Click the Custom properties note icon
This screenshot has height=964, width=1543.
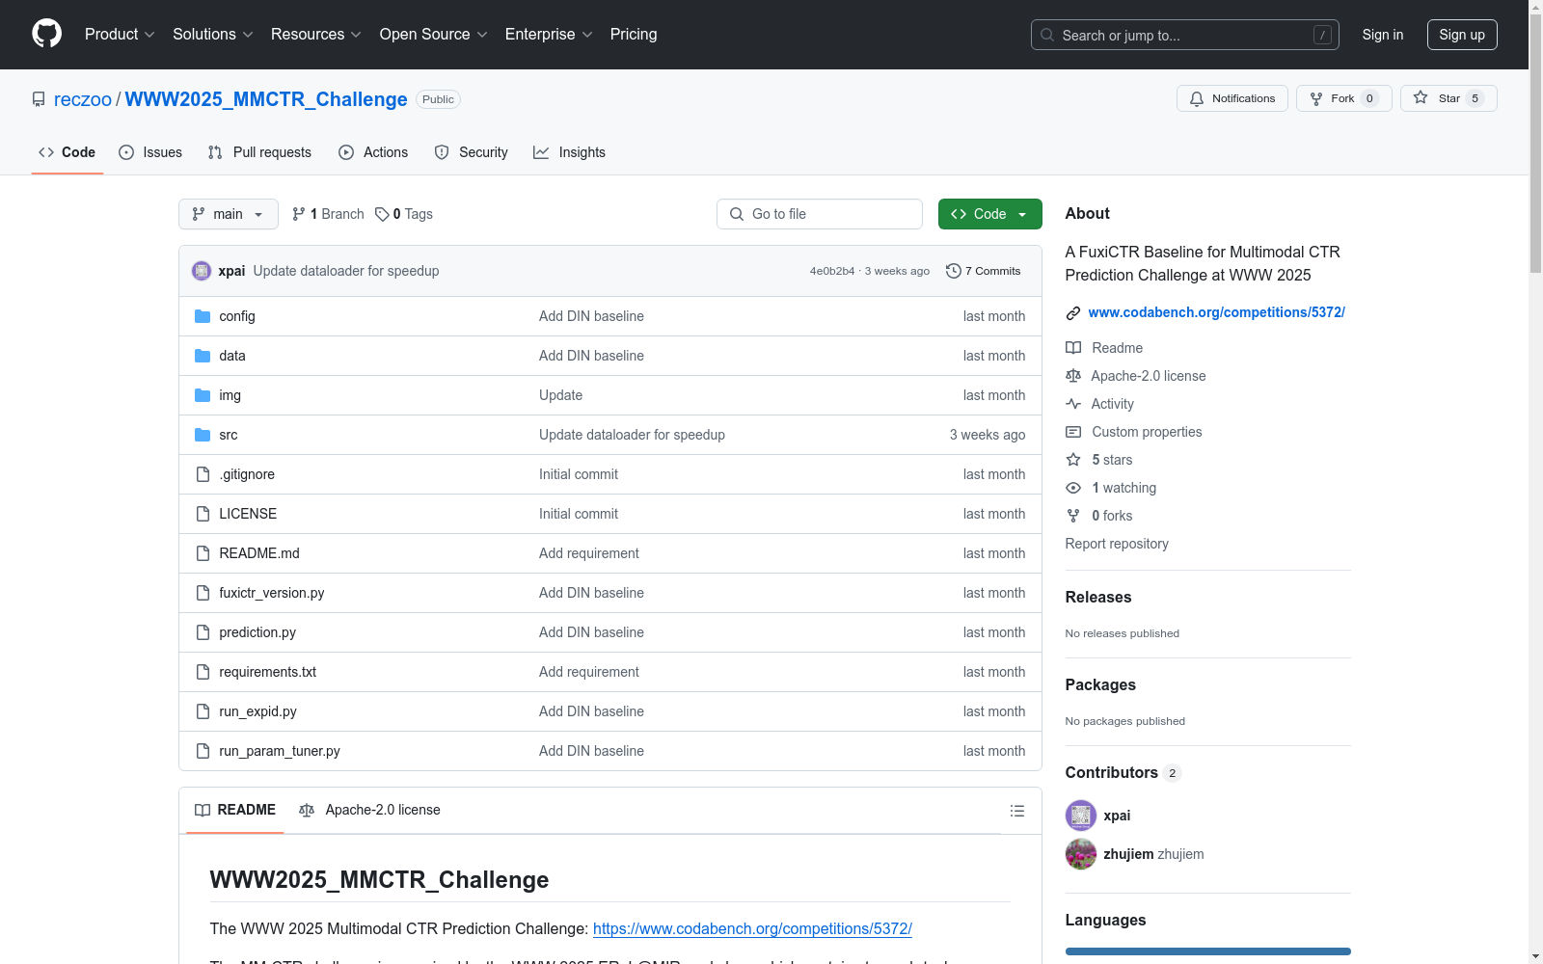tap(1073, 432)
